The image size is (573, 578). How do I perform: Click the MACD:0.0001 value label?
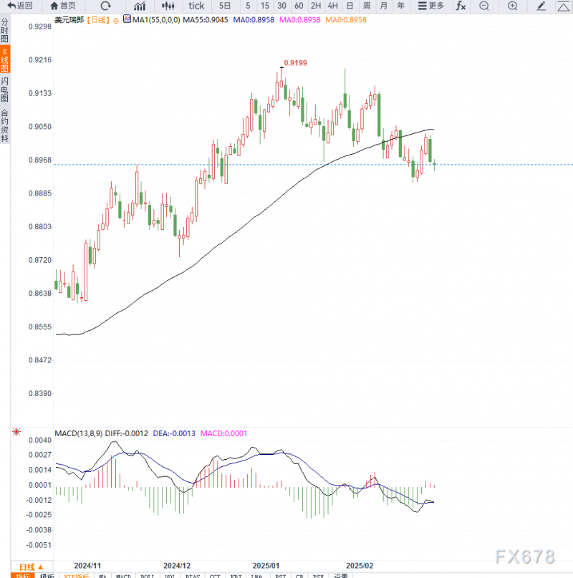(x=223, y=433)
